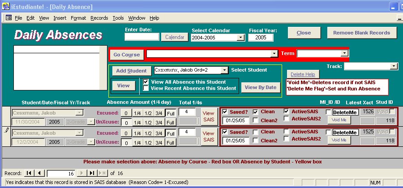Toggle ActiveSAIS2 checkbox on 11/30/2004 row
Image resolution: width=403 pixels, height=188 pixels.
click(287, 119)
